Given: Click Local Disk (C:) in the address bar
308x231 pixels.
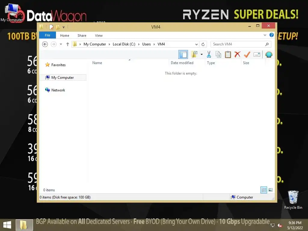Looking at the screenshot, I should (124, 44).
